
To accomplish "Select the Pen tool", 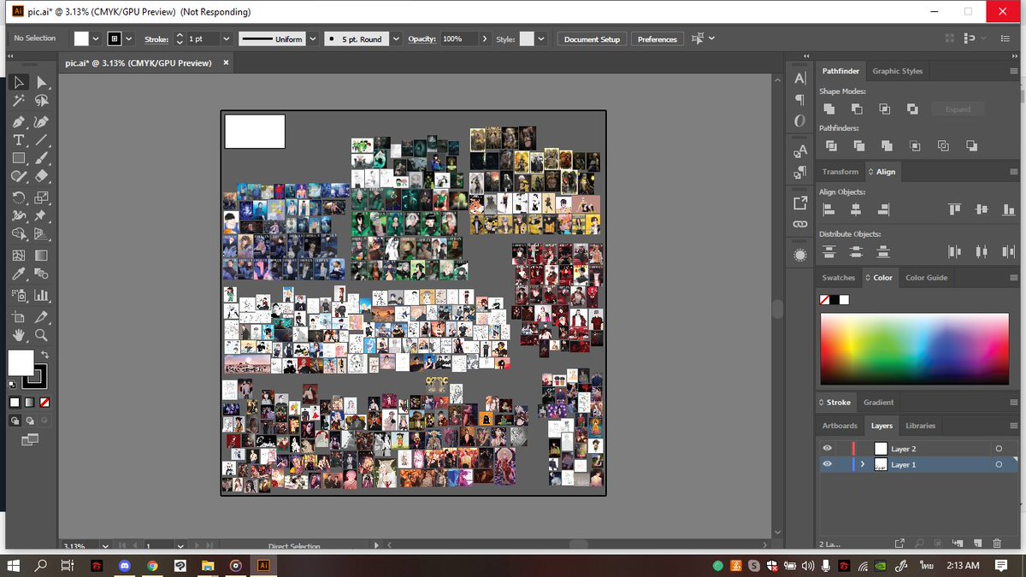I will click(19, 121).
